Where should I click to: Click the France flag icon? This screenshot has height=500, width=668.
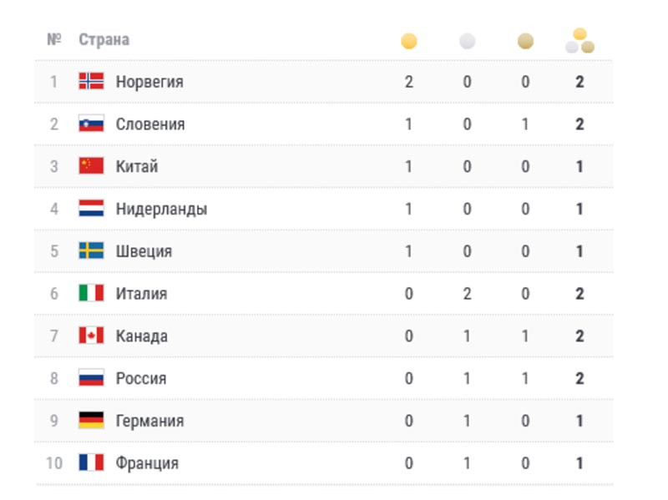tap(91, 462)
